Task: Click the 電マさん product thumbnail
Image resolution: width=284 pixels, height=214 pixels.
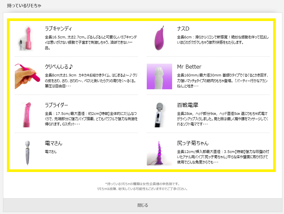Action: point(28,153)
